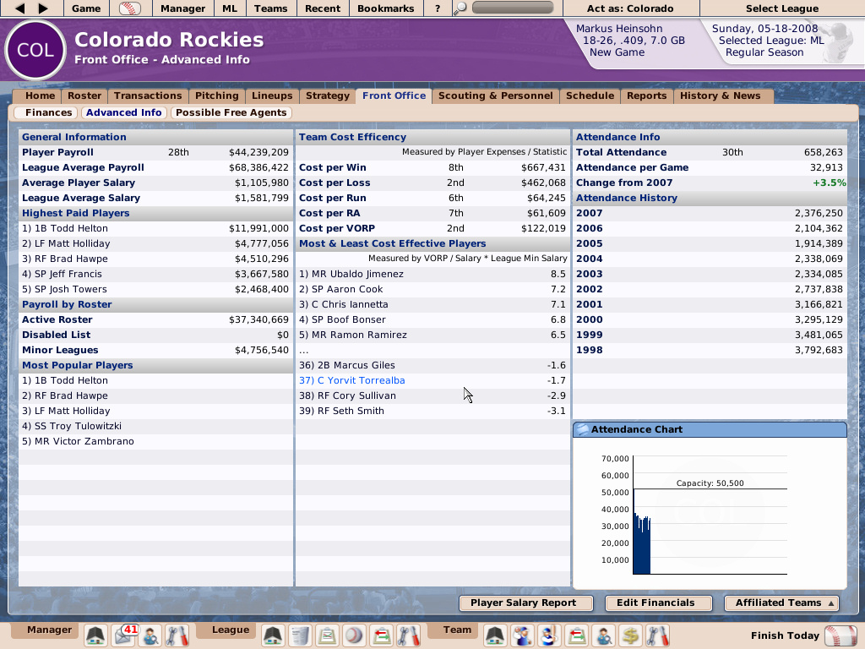
Task: Select the Front Office tab
Action: pos(394,96)
